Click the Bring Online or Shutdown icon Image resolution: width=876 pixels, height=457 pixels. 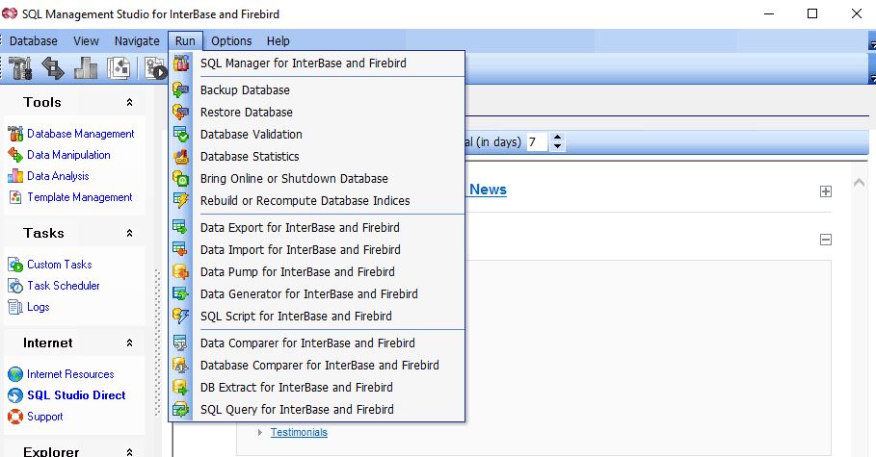click(180, 179)
